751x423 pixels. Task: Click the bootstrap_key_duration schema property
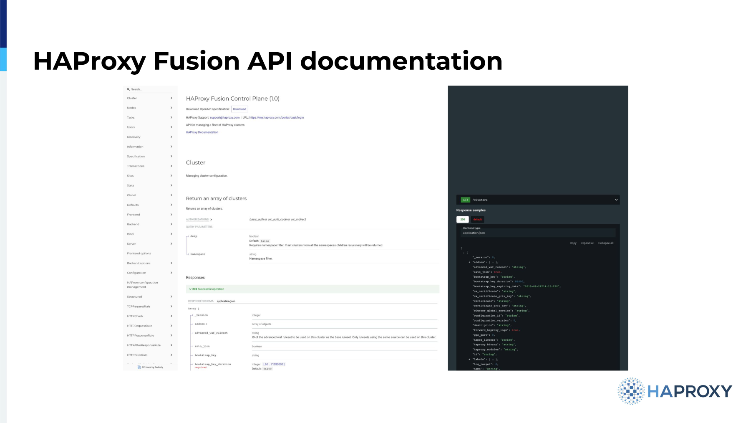point(213,364)
